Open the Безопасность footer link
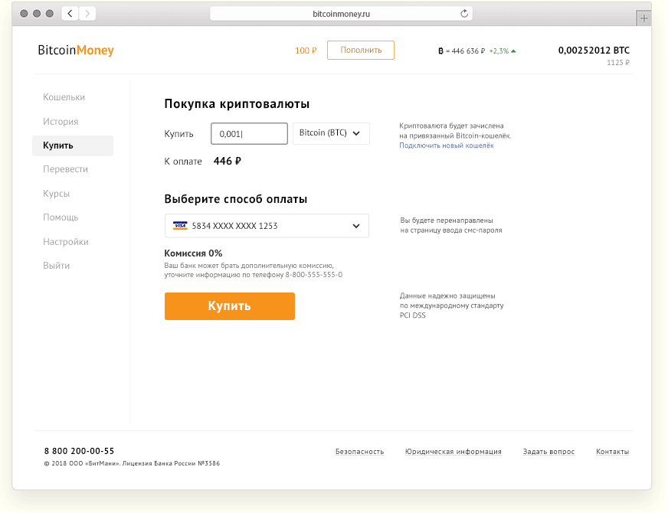The height and width of the screenshot is (513, 668). tap(359, 452)
